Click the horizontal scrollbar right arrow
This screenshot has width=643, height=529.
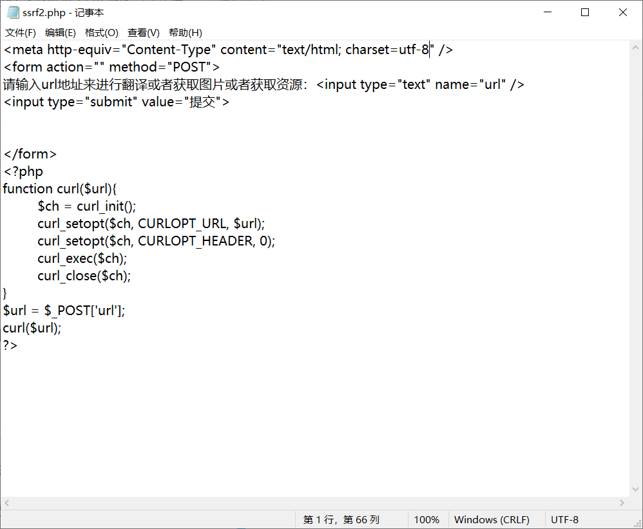622,503
